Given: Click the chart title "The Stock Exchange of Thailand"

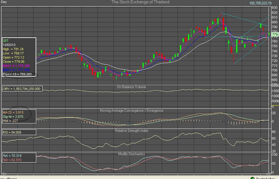Looking at the screenshot, I should point(140,2).
